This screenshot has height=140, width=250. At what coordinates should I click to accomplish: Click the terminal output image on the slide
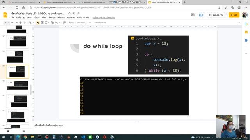[134, 96]
